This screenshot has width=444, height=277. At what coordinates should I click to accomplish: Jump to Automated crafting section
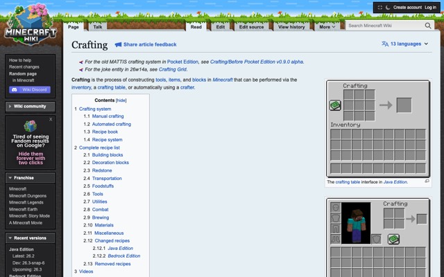(x=112, y=124)
